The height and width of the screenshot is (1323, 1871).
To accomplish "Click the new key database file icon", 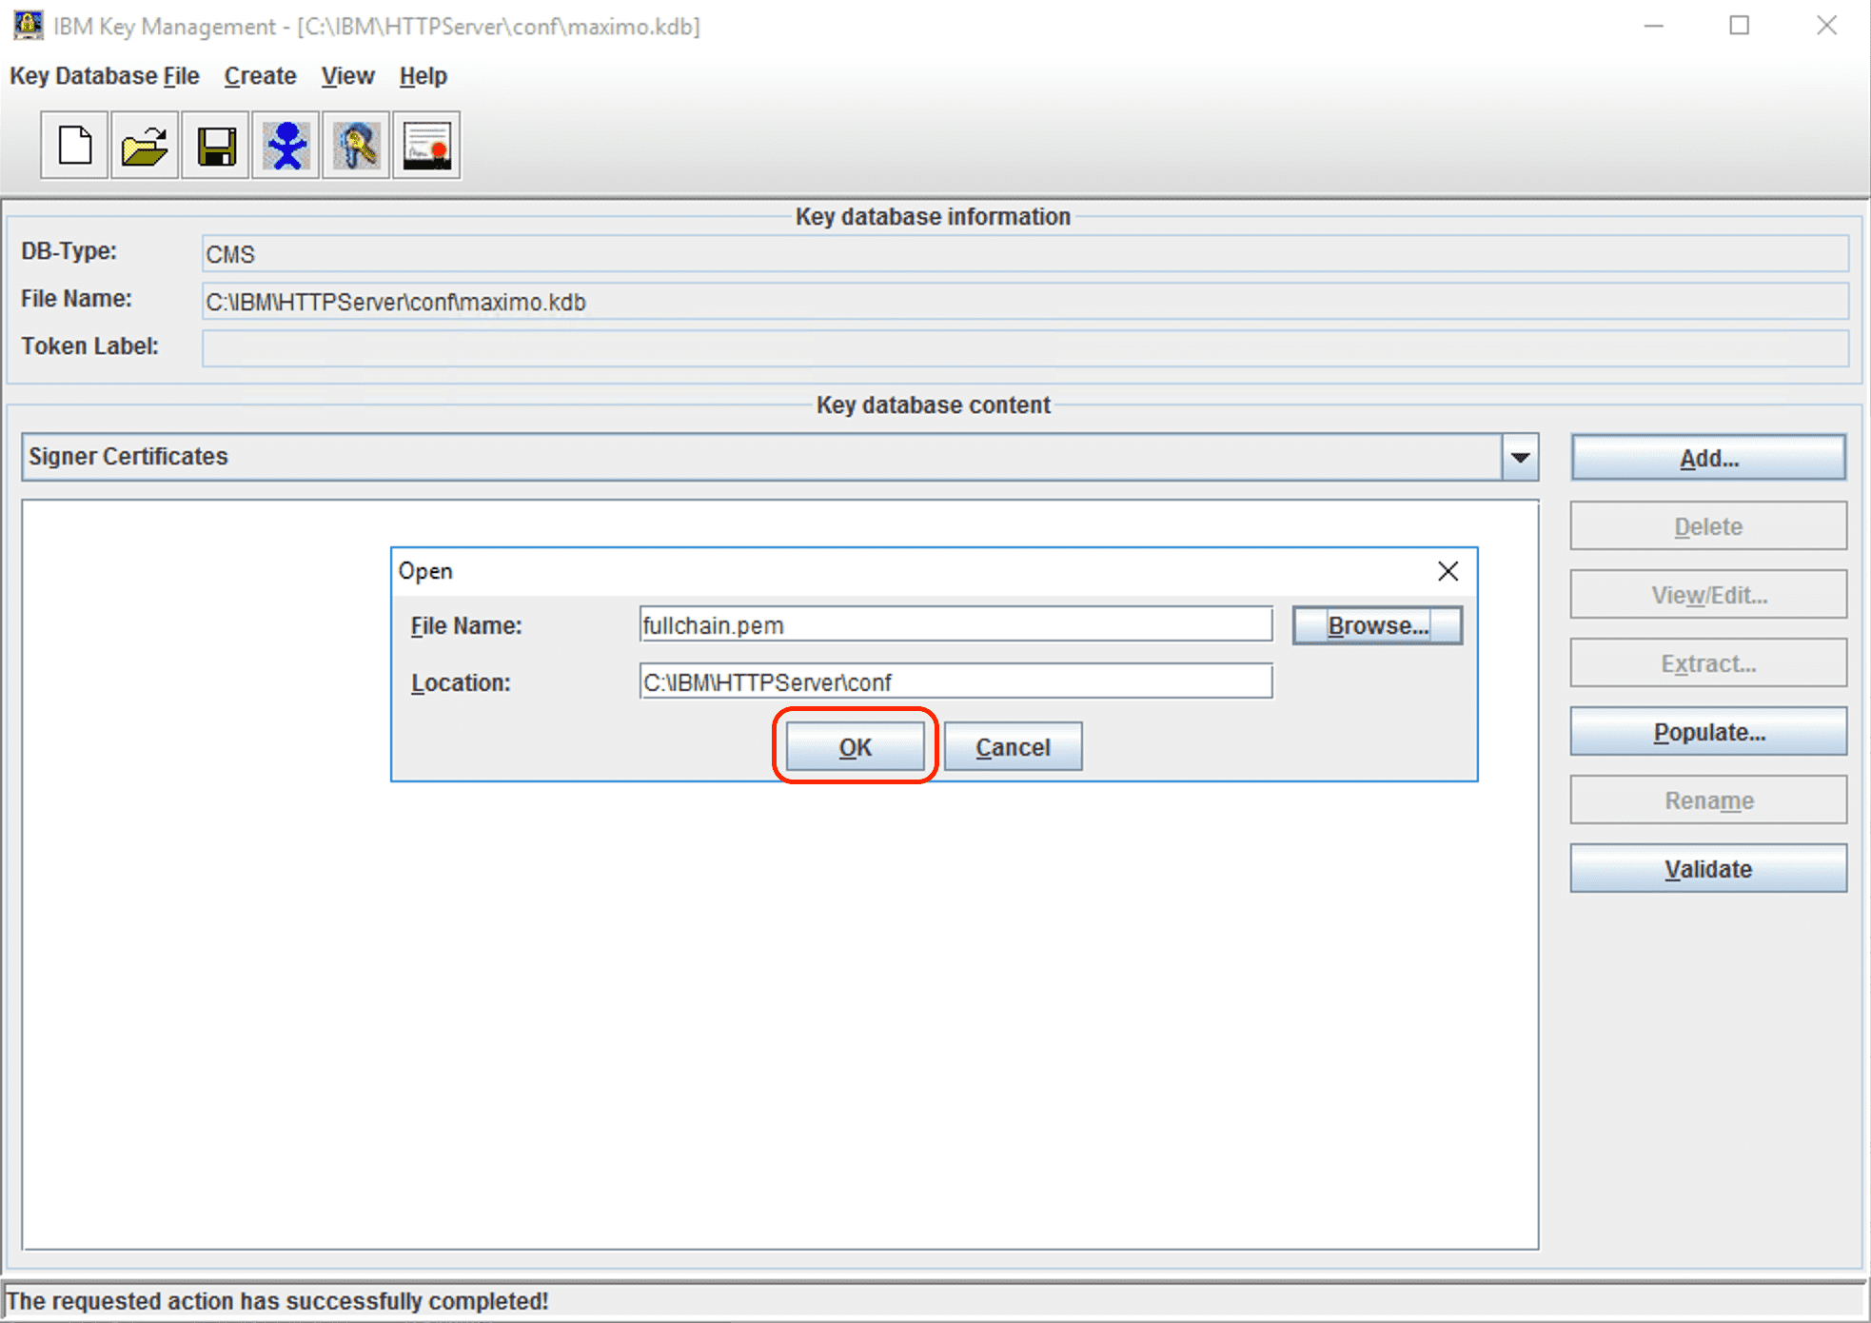I will pyautogui.click(x=74, y=146).
